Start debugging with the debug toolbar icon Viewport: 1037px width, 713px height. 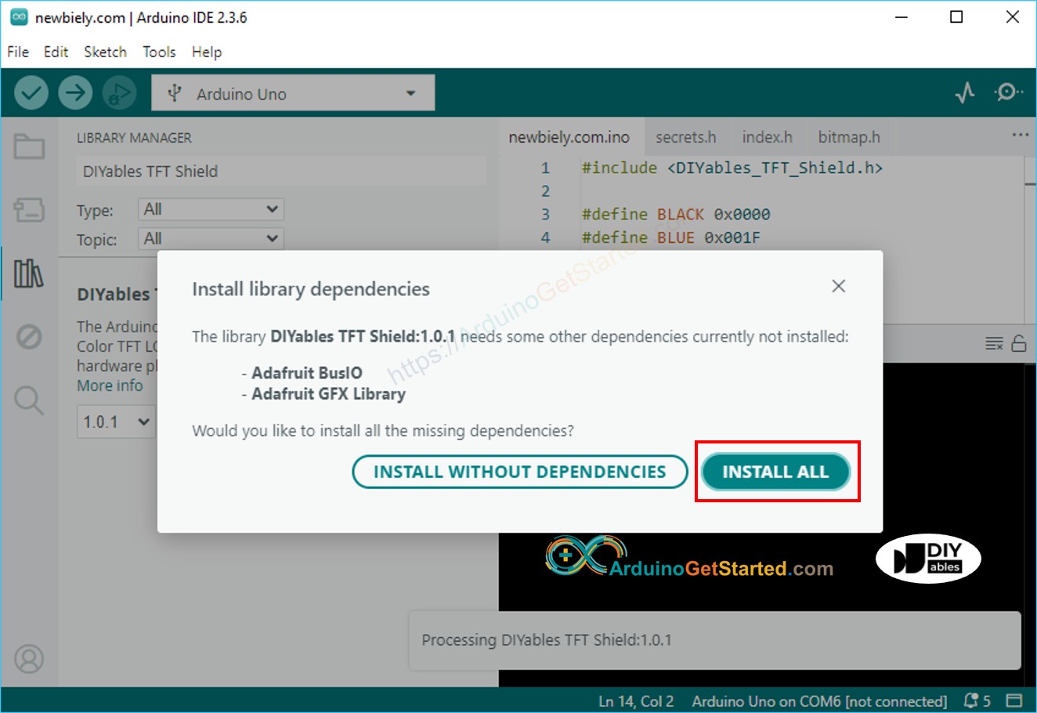(119, 92)
